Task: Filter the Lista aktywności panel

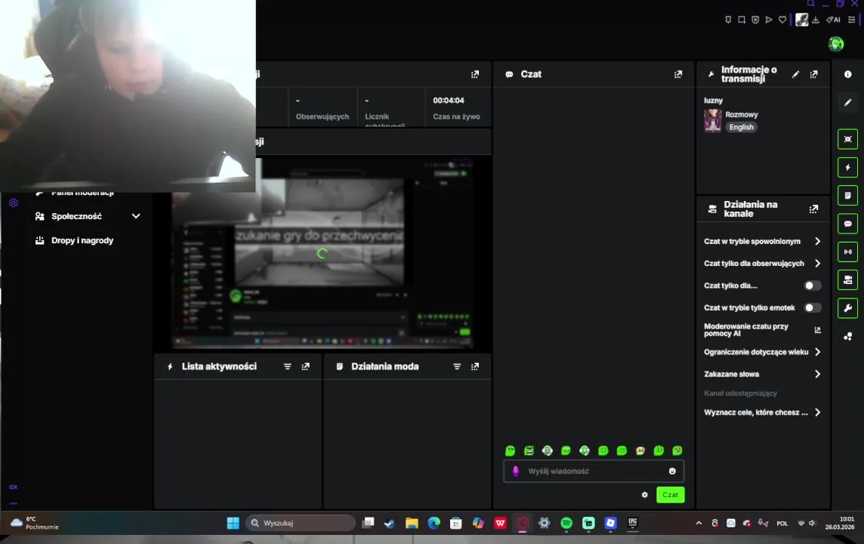Action: 287,366
